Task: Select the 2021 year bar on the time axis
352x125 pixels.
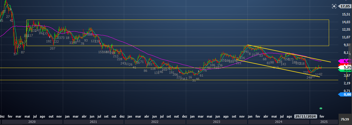Action: (x=93, y=122)
